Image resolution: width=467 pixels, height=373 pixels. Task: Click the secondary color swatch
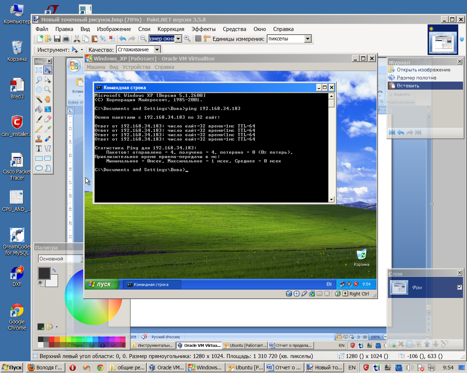tap(54, 282)
